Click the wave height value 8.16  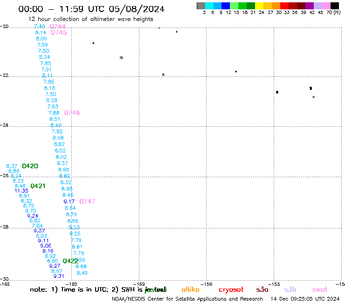[49, 88]
